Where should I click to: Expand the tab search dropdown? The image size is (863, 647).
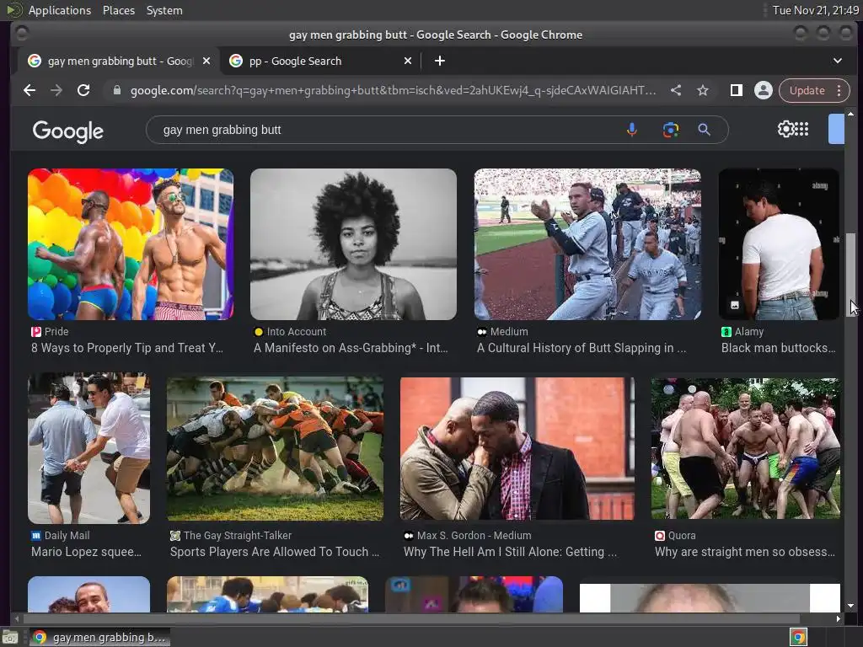pyautogui.click(x=837, y=61)
